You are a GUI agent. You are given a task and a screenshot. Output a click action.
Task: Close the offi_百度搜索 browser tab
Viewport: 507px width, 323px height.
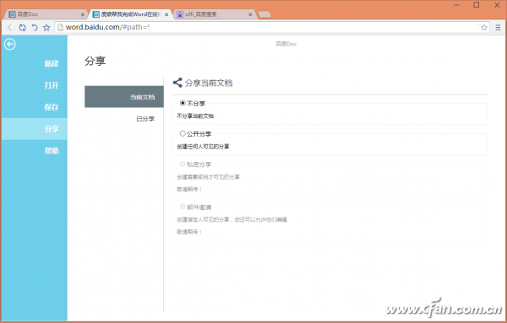click(250, 14)
